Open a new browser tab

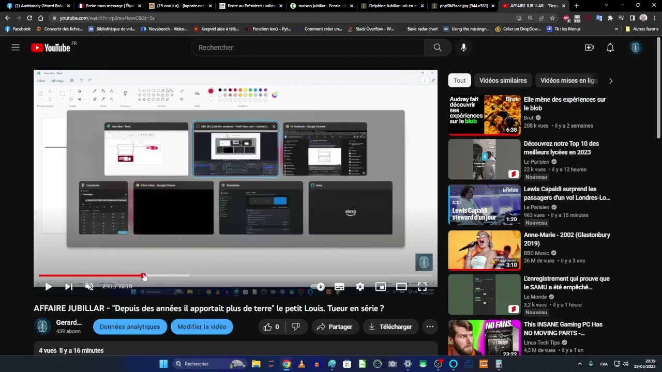577,6
